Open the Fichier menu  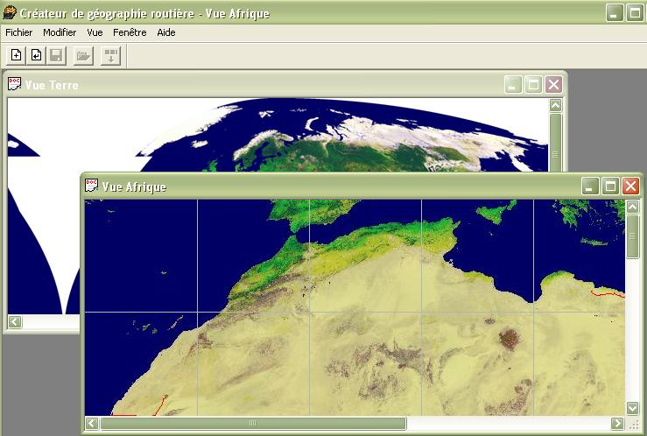tap(19, 32)
